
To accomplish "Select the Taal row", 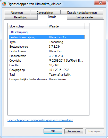I will click(47, 75).
